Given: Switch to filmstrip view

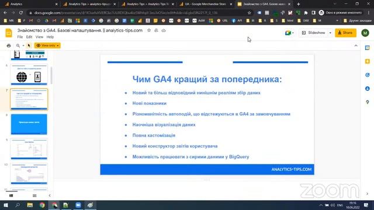Looking at the screenshot, I should 11,195.
